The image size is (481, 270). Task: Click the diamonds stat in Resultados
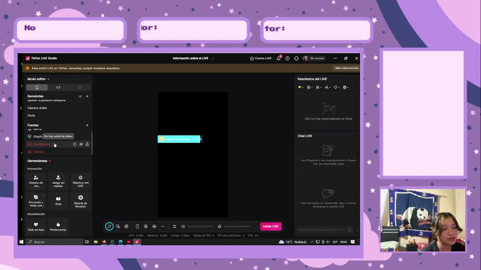click(300, 87)
